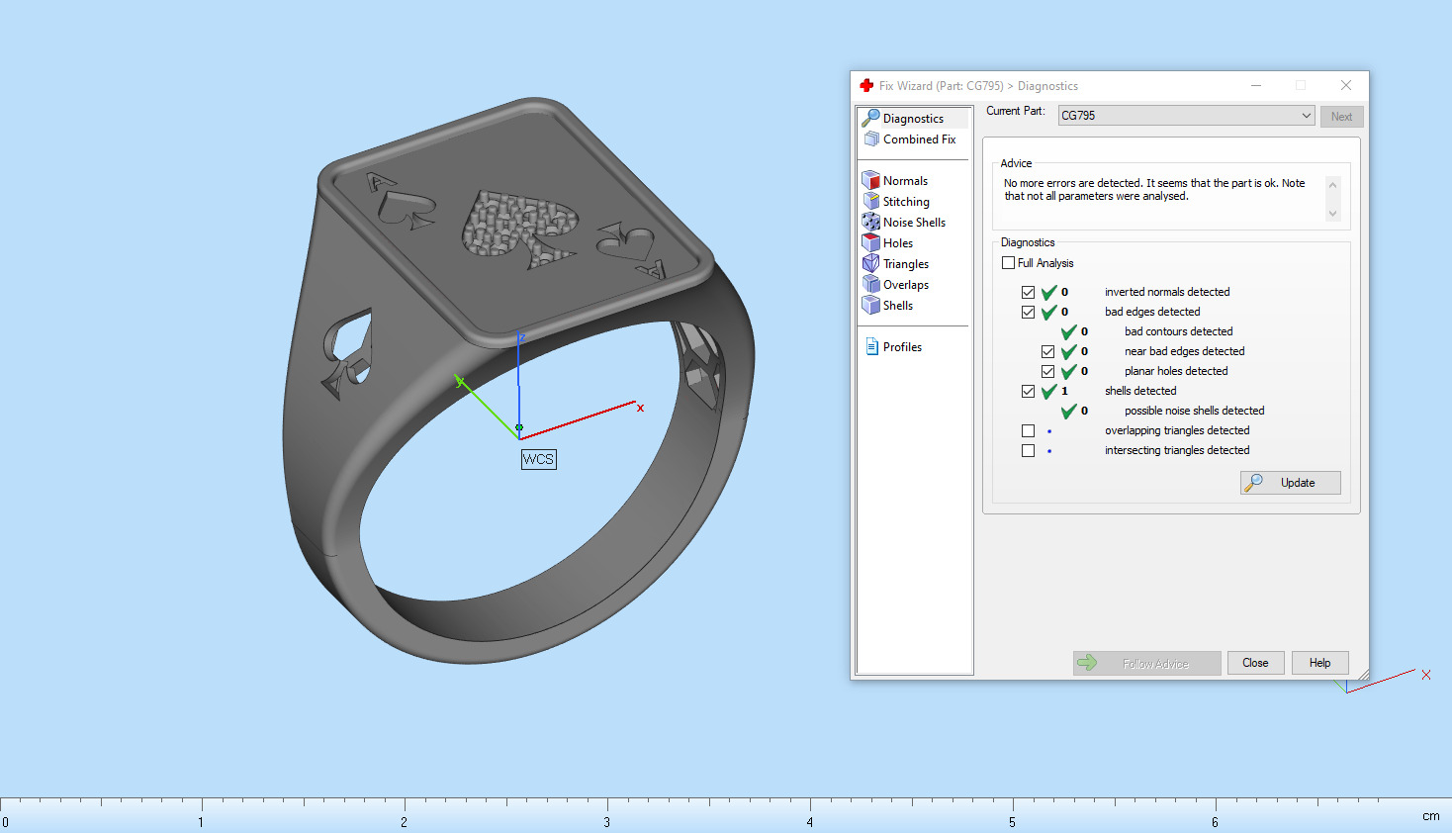Click the red cross Fix Wizard icon

(x=866, y=85)
